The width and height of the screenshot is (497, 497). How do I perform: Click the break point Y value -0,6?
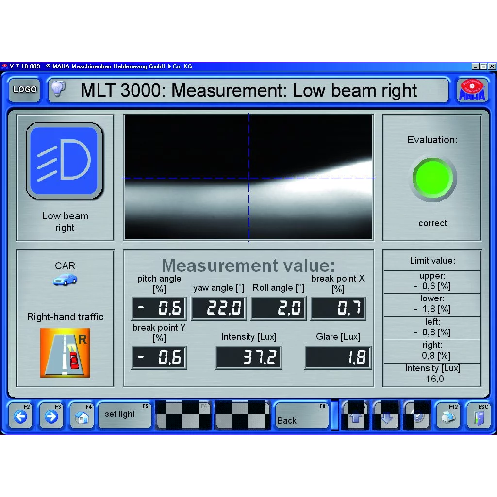click(x=159, y=357)
